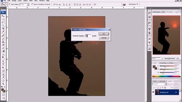
Task: Toggle Quick Mask mode button
Action: tap(3, 94)
